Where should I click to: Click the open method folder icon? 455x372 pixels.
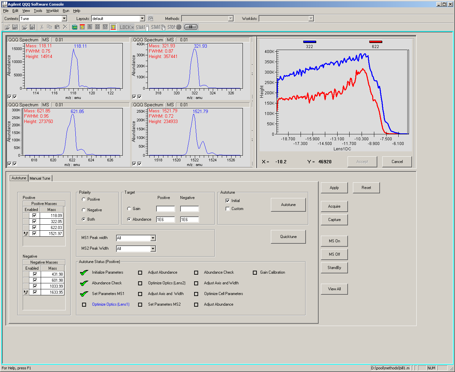7,27
